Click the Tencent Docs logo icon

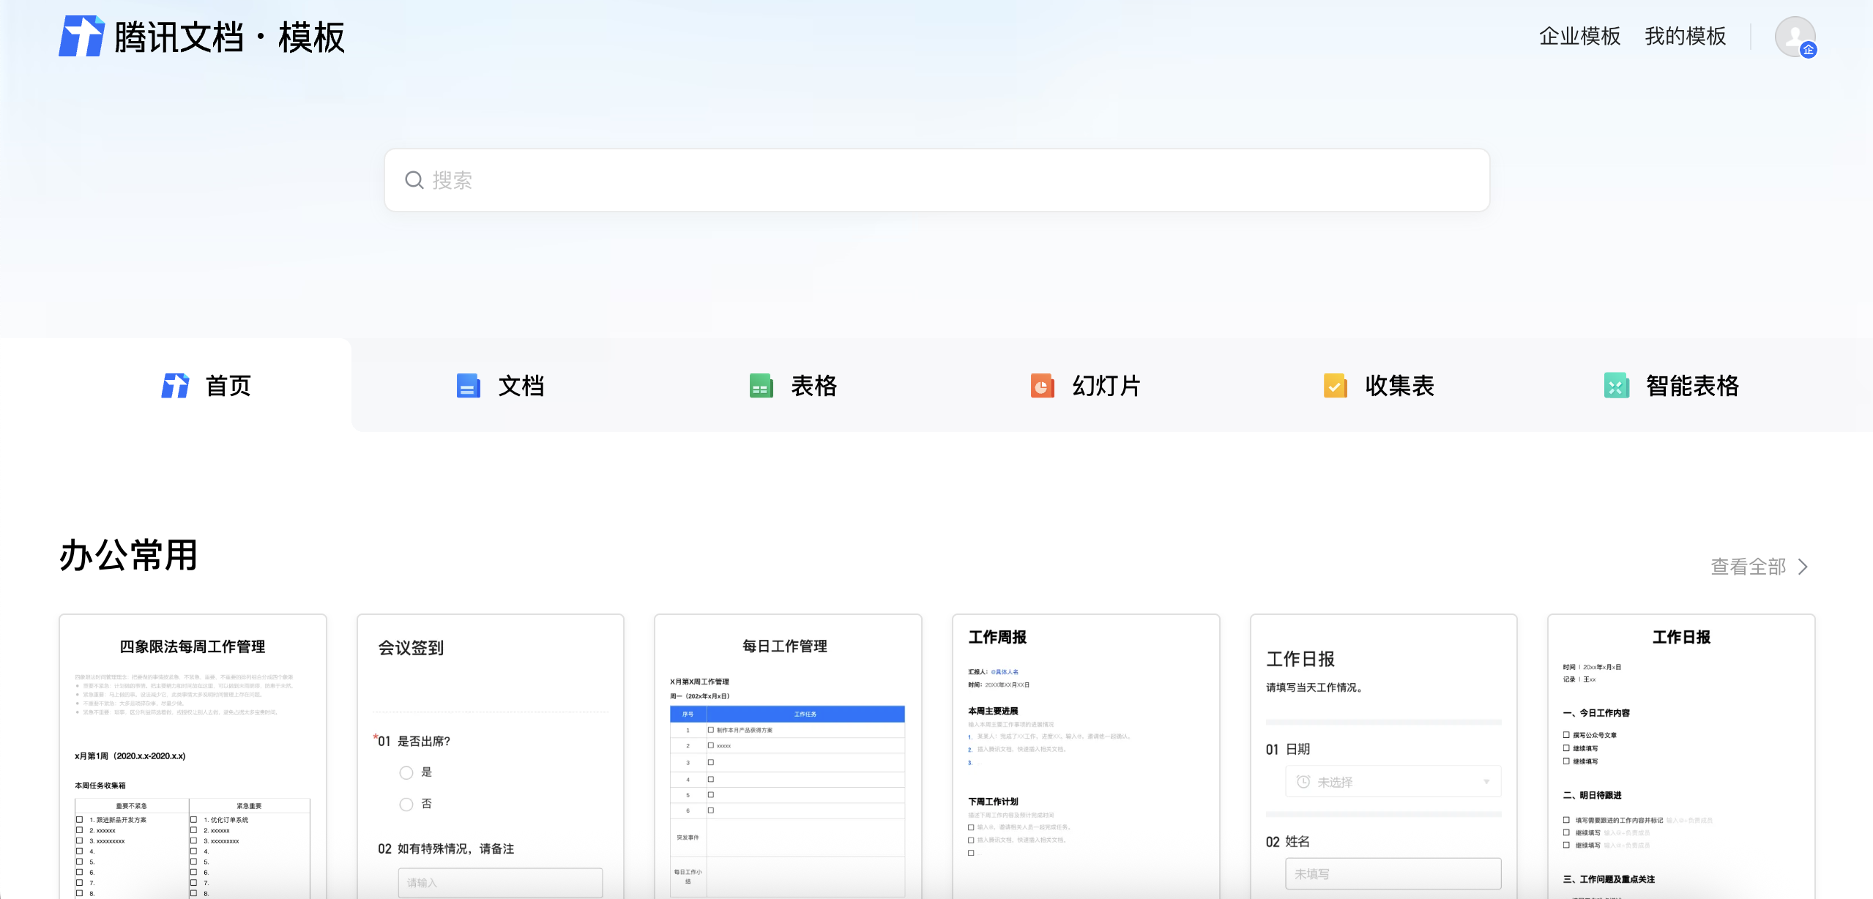pyautogui.click(x=81, y=37)
